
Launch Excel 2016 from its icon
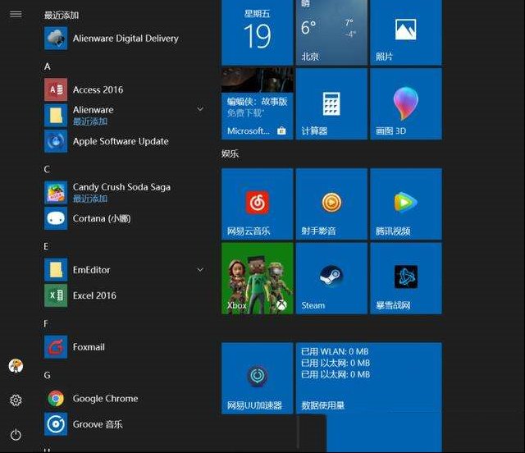56,295
